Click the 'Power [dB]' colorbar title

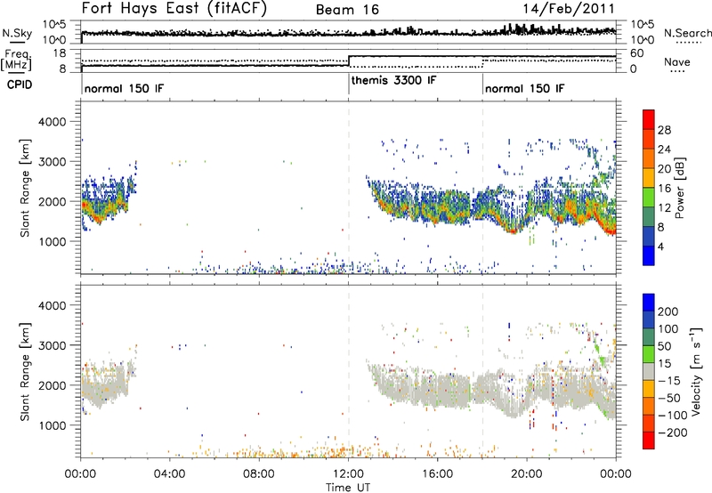click(x=679, y=188)
